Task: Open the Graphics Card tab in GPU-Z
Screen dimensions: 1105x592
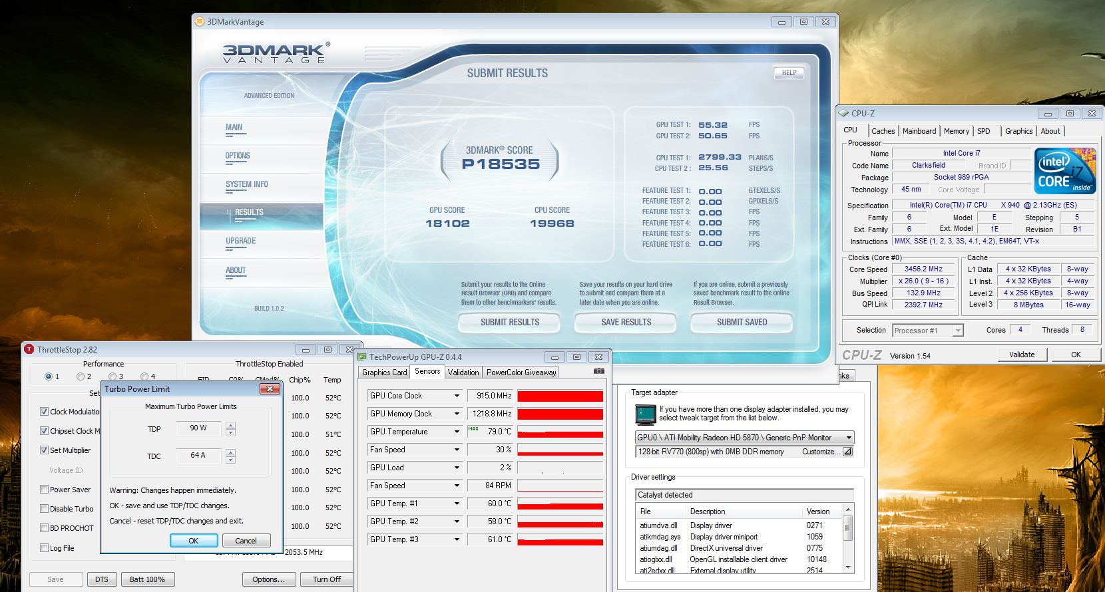Action: (x=384, y=372)
